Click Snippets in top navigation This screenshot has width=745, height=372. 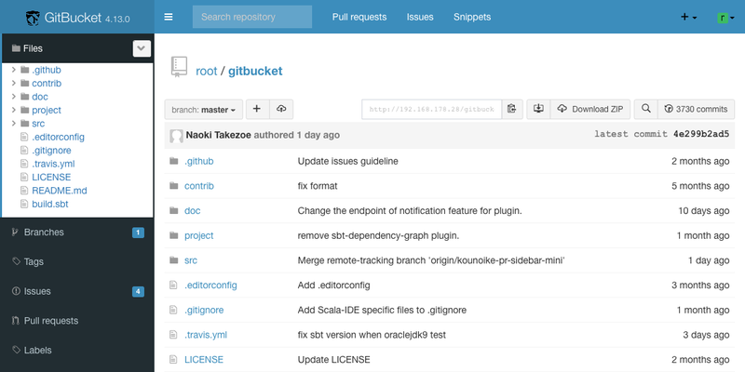472,17
